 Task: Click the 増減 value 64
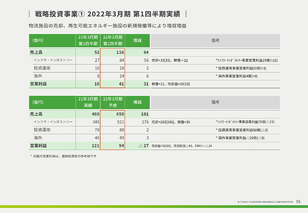(x=146, y=52)
